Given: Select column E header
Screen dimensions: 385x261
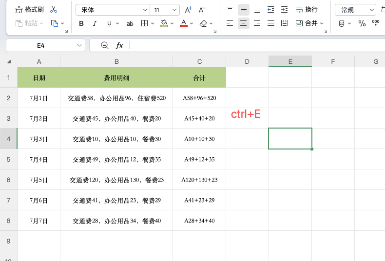Looking at the screenshot, I should click(x=290, y=61).
